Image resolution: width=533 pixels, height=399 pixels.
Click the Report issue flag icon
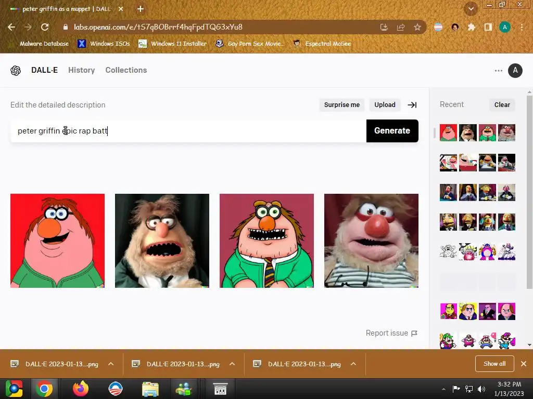point(414,334)
